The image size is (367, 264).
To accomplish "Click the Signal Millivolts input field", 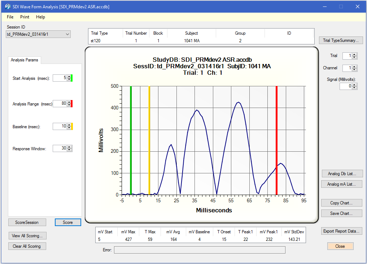I will click(345, 86).
